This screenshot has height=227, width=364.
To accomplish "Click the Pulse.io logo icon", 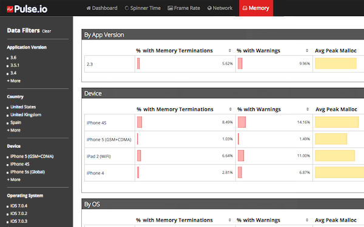I will pyautogui.click(x=10, y=9).
